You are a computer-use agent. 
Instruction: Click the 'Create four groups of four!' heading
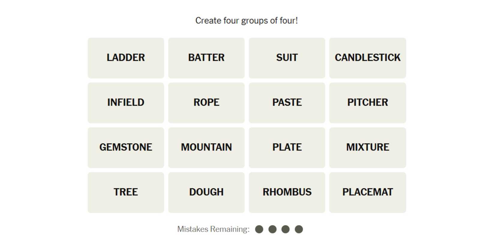pyautogui.click(x=247, y=21)
